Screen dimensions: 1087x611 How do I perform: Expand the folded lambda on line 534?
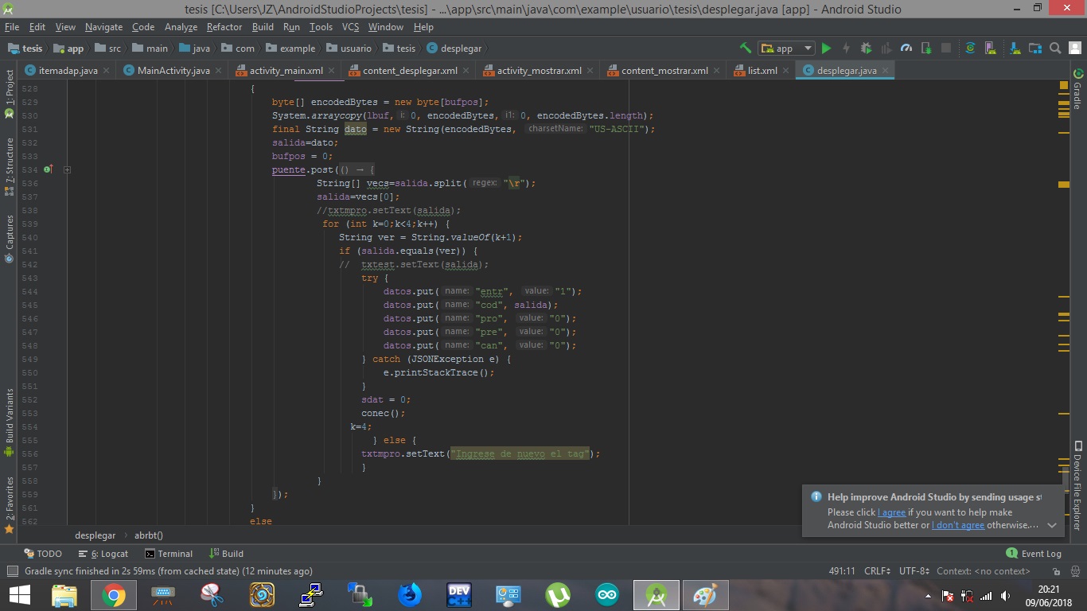pos(68,169)
